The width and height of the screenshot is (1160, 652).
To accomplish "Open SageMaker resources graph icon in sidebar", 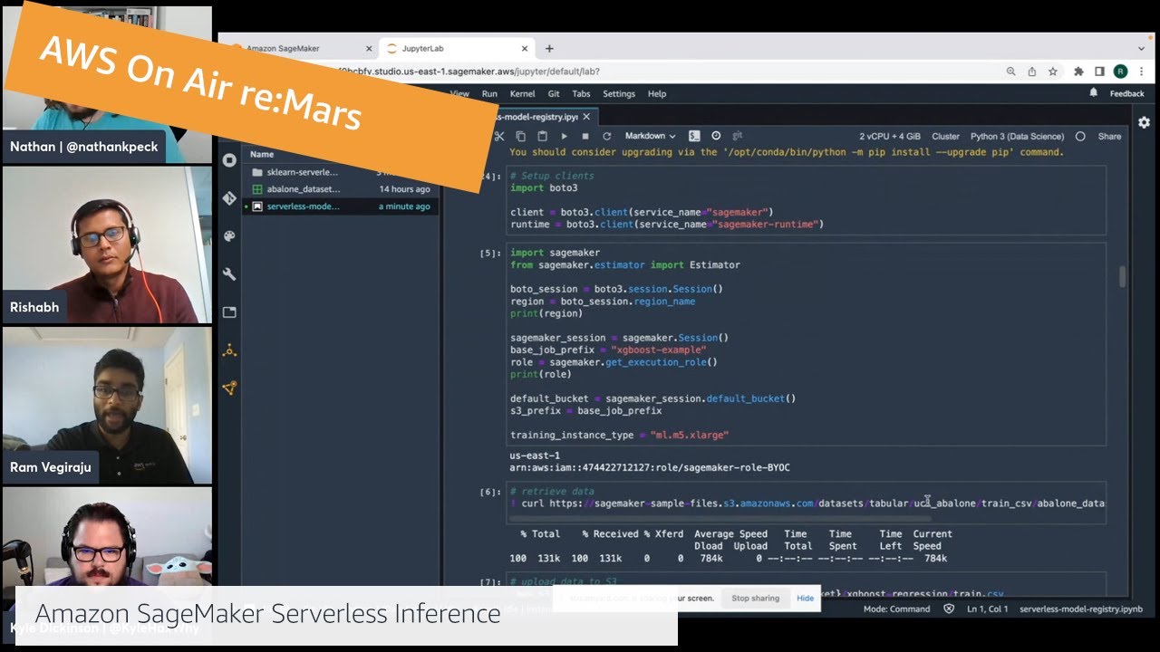I will 229,388.
